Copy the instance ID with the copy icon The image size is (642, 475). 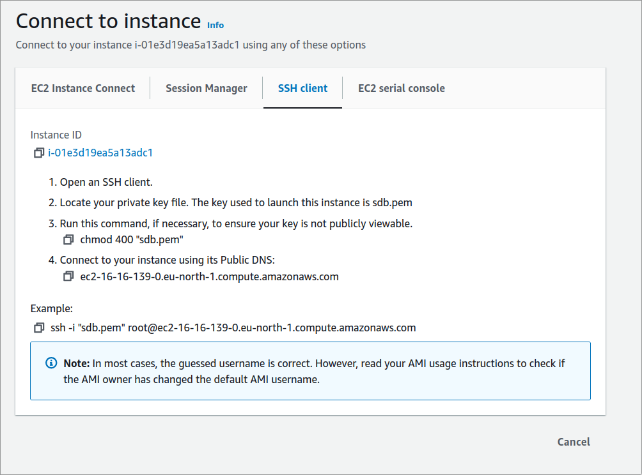coord(39,153)
